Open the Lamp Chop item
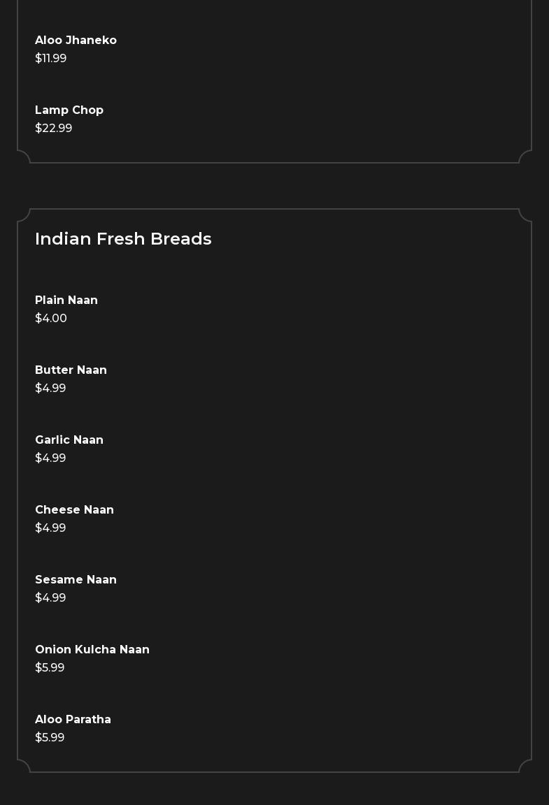 pyautogui.click(x=69, y=110)
